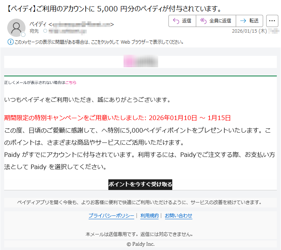
Task: Click the blurred logo image in header
Action: tap(140, 62)
